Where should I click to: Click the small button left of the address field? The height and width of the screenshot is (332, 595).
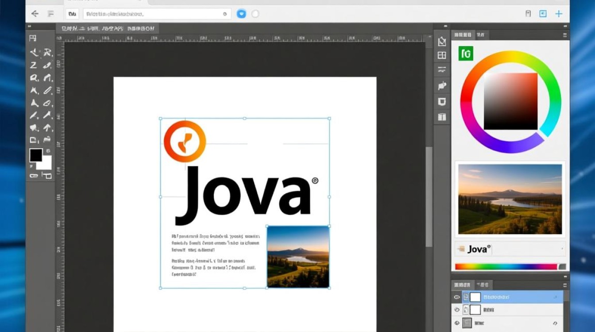(72, 14)
